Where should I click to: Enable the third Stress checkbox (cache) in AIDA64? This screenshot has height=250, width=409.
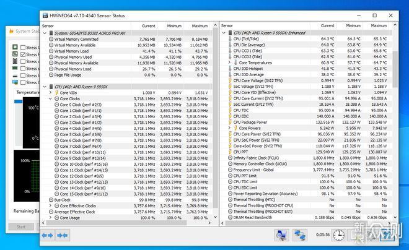coord(23,61)
